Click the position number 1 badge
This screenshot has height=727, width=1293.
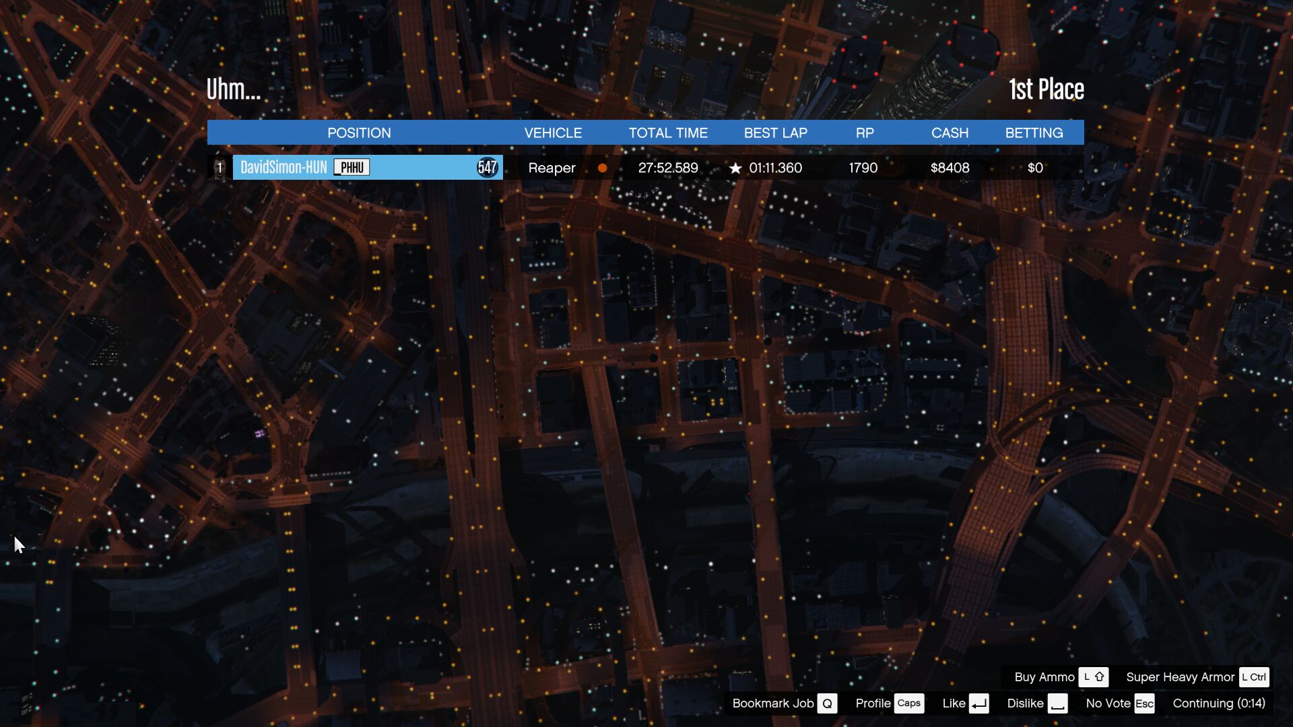(220, 168)
